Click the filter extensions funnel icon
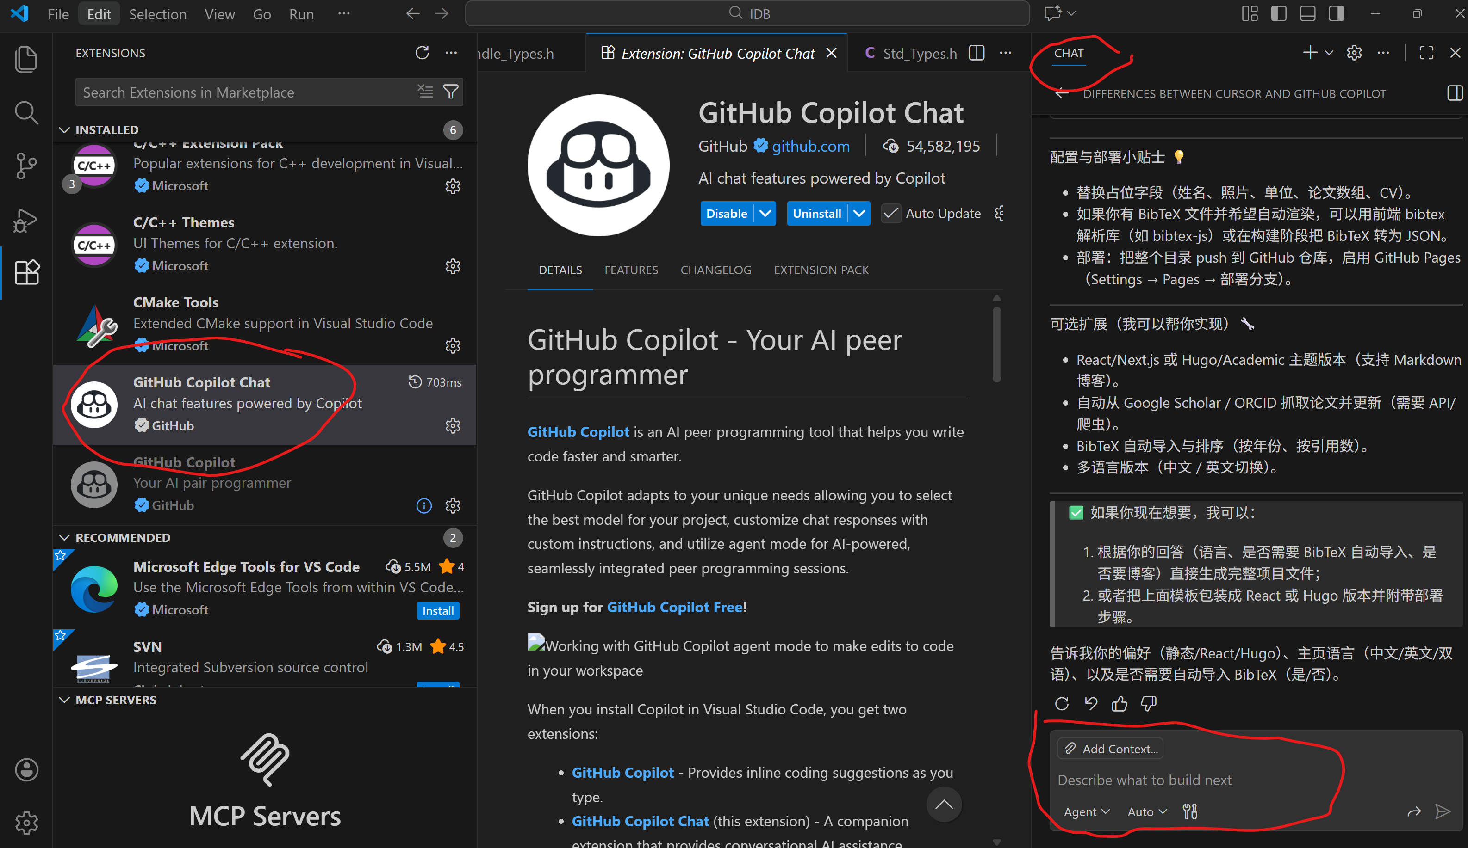 click(451, 92)
